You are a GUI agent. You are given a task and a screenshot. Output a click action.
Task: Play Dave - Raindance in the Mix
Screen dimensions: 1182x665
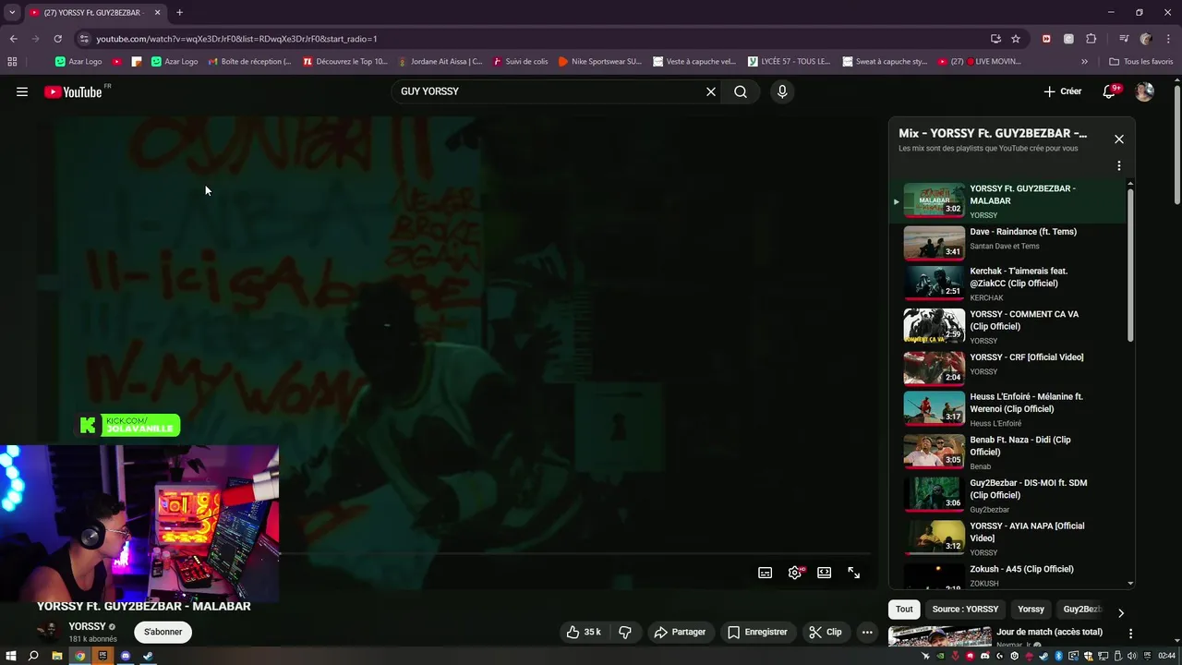1008,244
